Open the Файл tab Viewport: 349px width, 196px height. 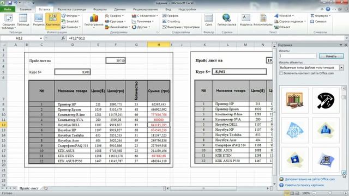pyautogui.click(x=8, y=9)
